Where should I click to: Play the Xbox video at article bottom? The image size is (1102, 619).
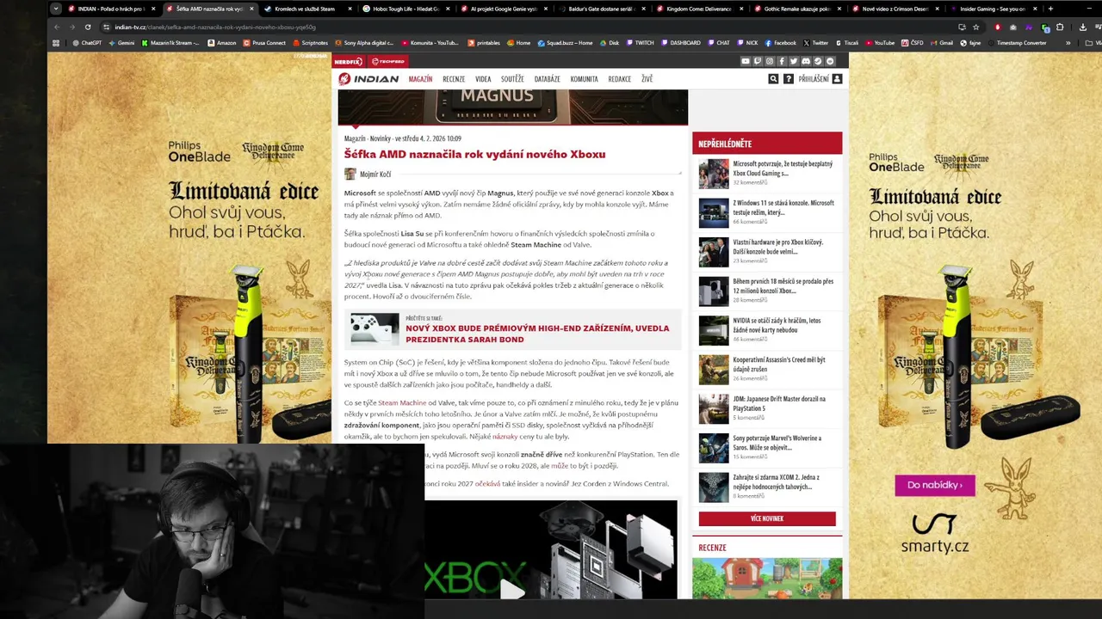point(512,589)
